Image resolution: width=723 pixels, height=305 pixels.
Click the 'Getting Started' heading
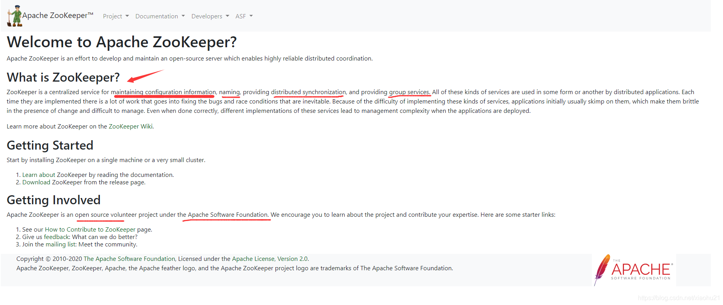pos(50,145)
